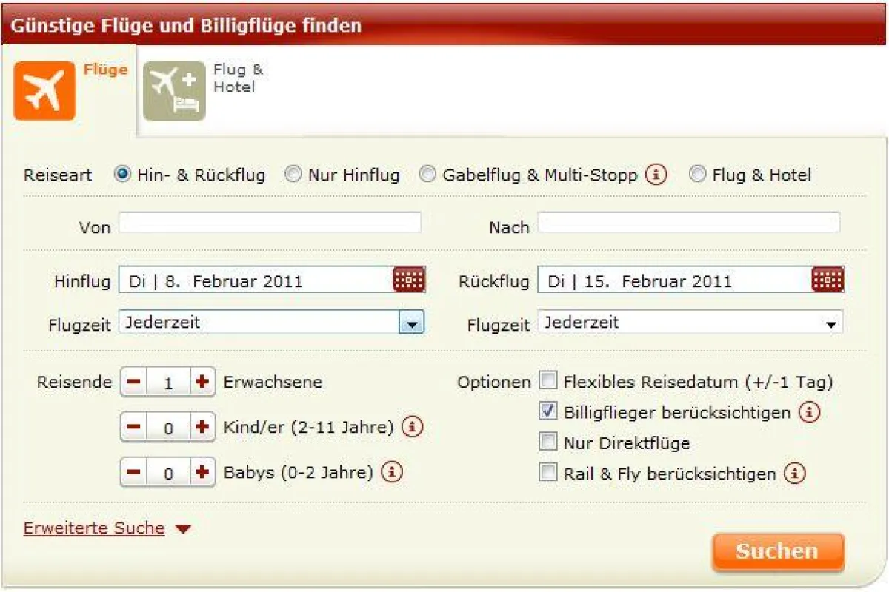This screenshot has width=889, height=592.
Task: Expand the Erweiterte Suche section
Action: 94,528
